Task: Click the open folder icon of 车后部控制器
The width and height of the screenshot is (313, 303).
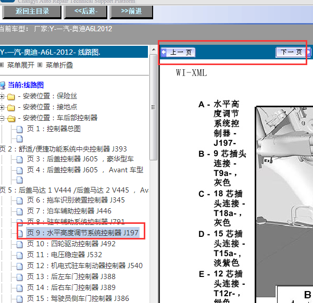Action: pos(11,119)
